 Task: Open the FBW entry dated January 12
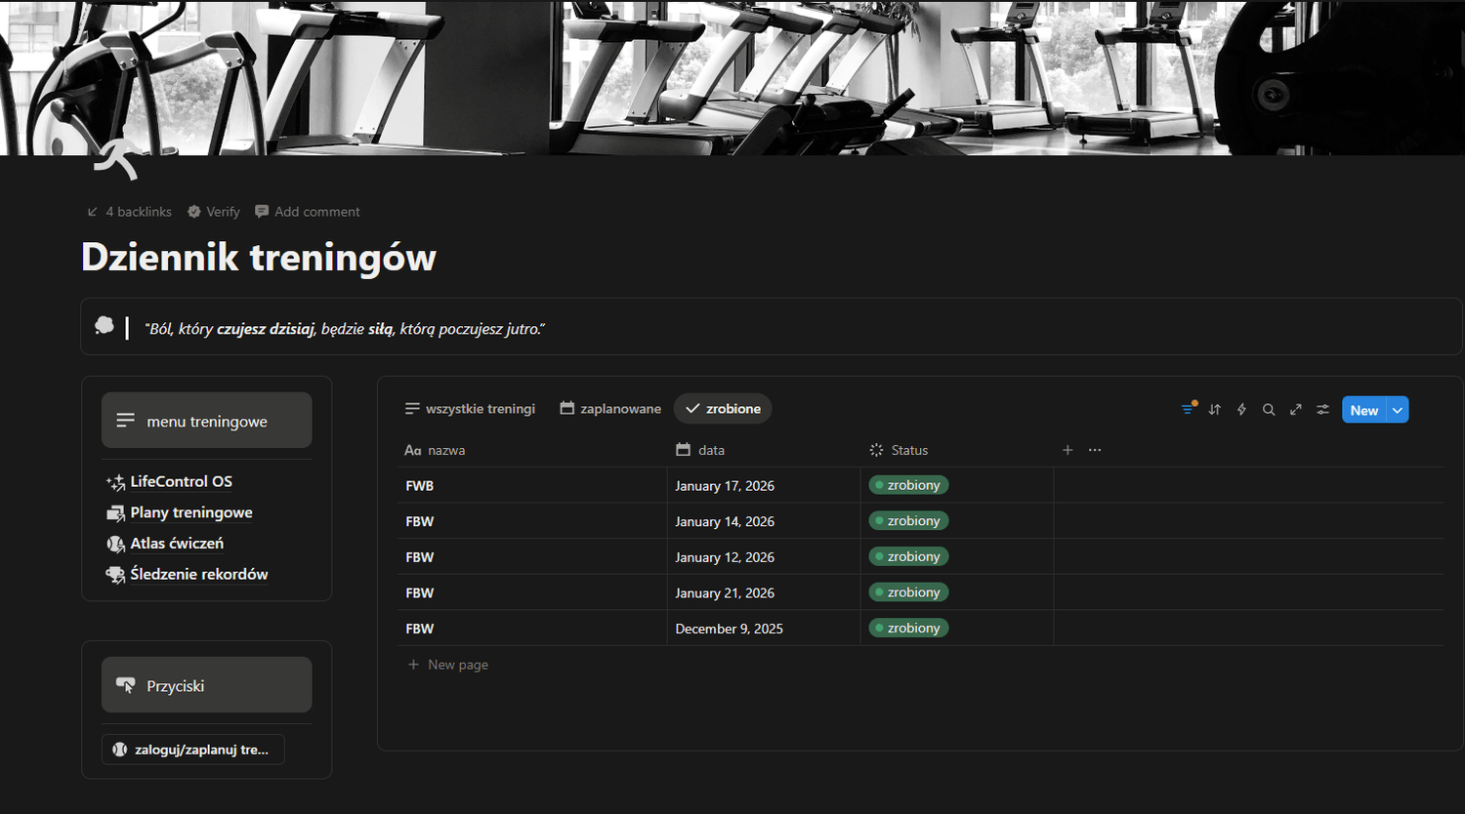(x=420, y=557)
